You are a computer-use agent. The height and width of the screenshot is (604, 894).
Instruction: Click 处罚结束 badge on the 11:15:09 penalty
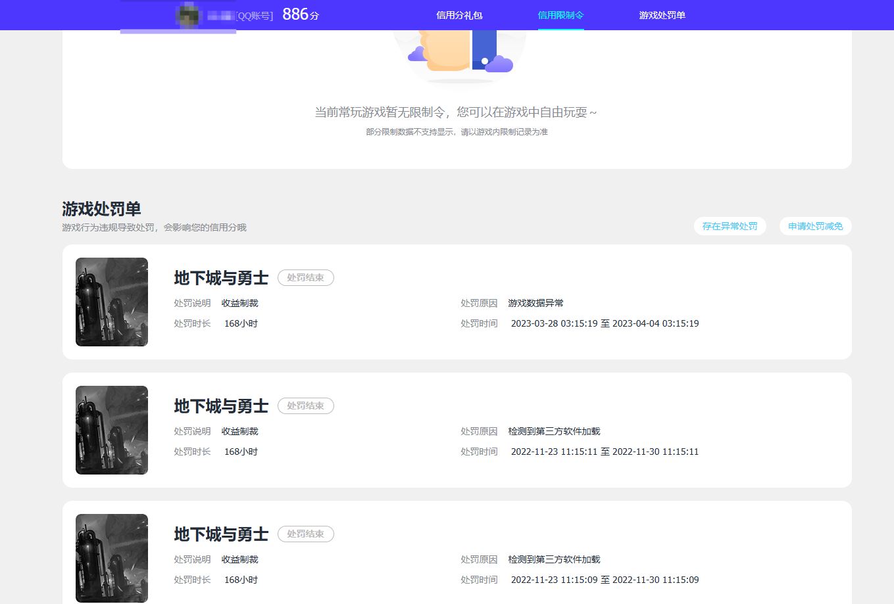tap(305, 534)
